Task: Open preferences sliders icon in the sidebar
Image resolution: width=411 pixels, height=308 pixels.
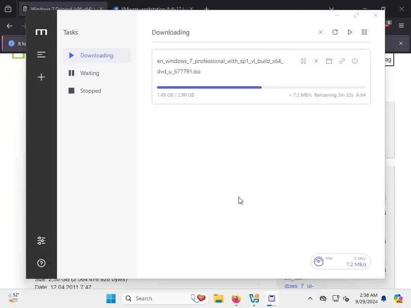Action: (x=41, y=241)
